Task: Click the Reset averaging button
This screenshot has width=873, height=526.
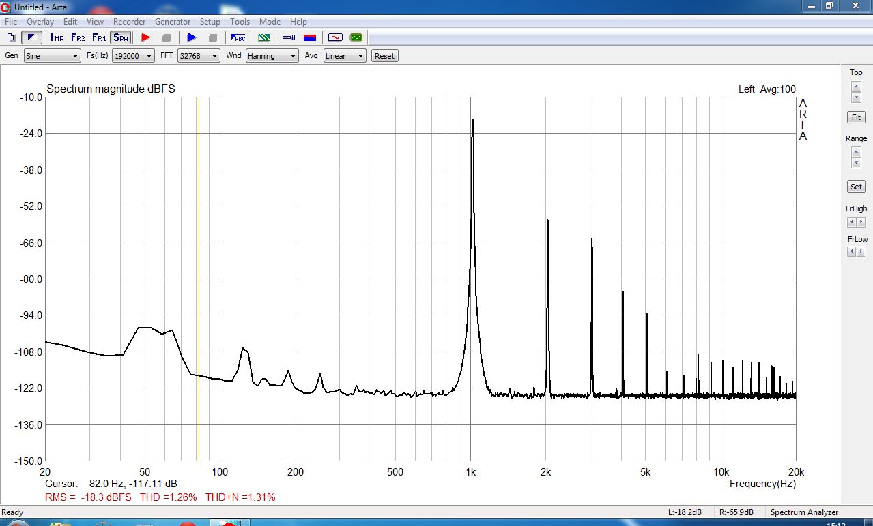Action: (384, 56)
